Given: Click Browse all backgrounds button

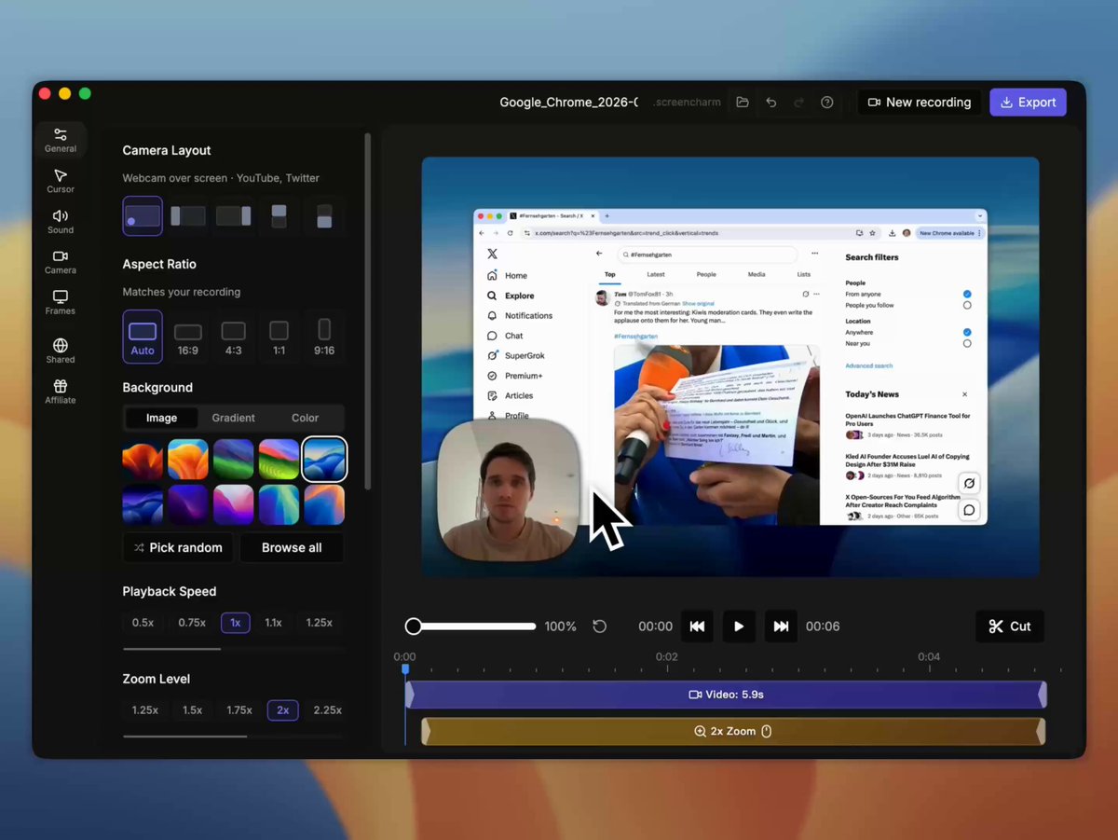Looking at the screenshot, I should [x=292, y=547].
